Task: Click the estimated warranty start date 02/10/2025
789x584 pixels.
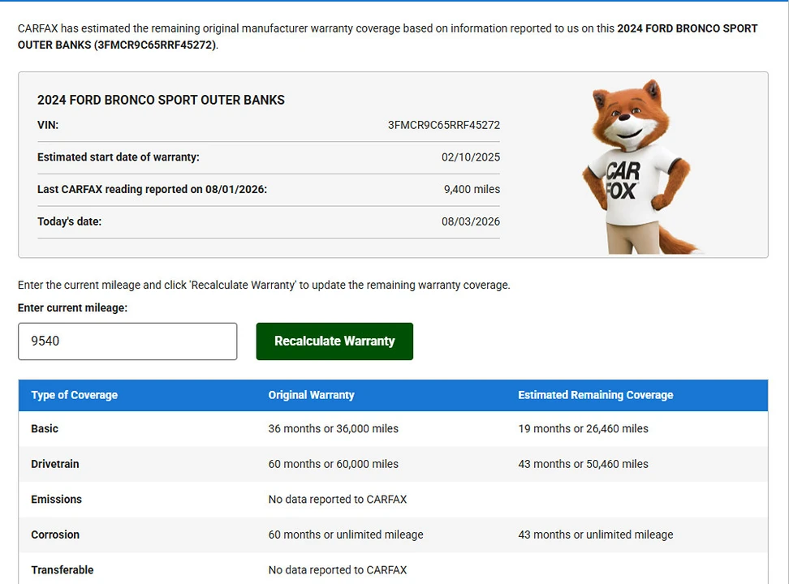Action: (471, 157)
